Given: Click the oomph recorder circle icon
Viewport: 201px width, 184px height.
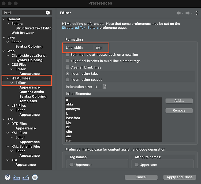Looking at the screenshot, I should pos(35,177).
